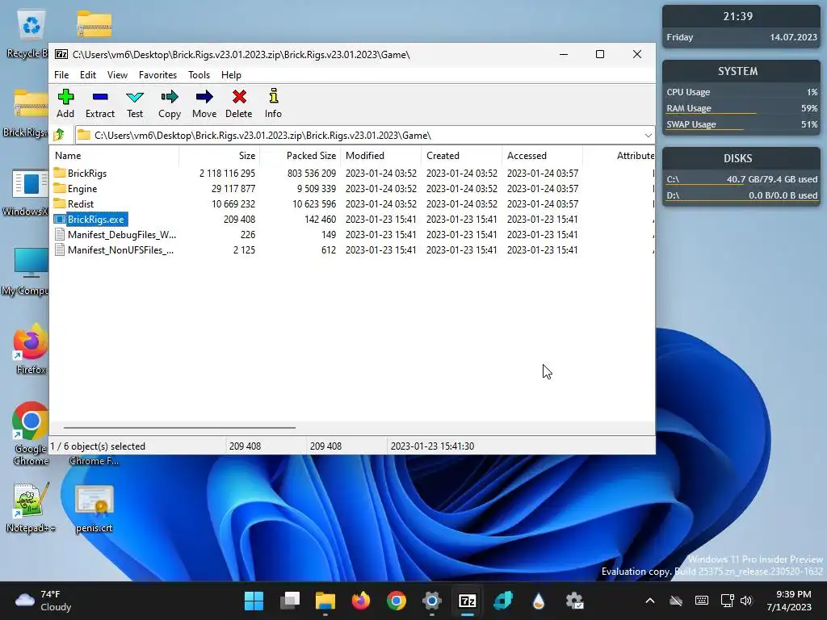The image size is (827, 620).
Task: Sort by Modified column header
Action: click(380, 156)
